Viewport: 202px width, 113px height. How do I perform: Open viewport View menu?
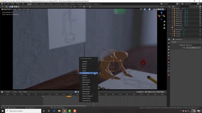15,9
